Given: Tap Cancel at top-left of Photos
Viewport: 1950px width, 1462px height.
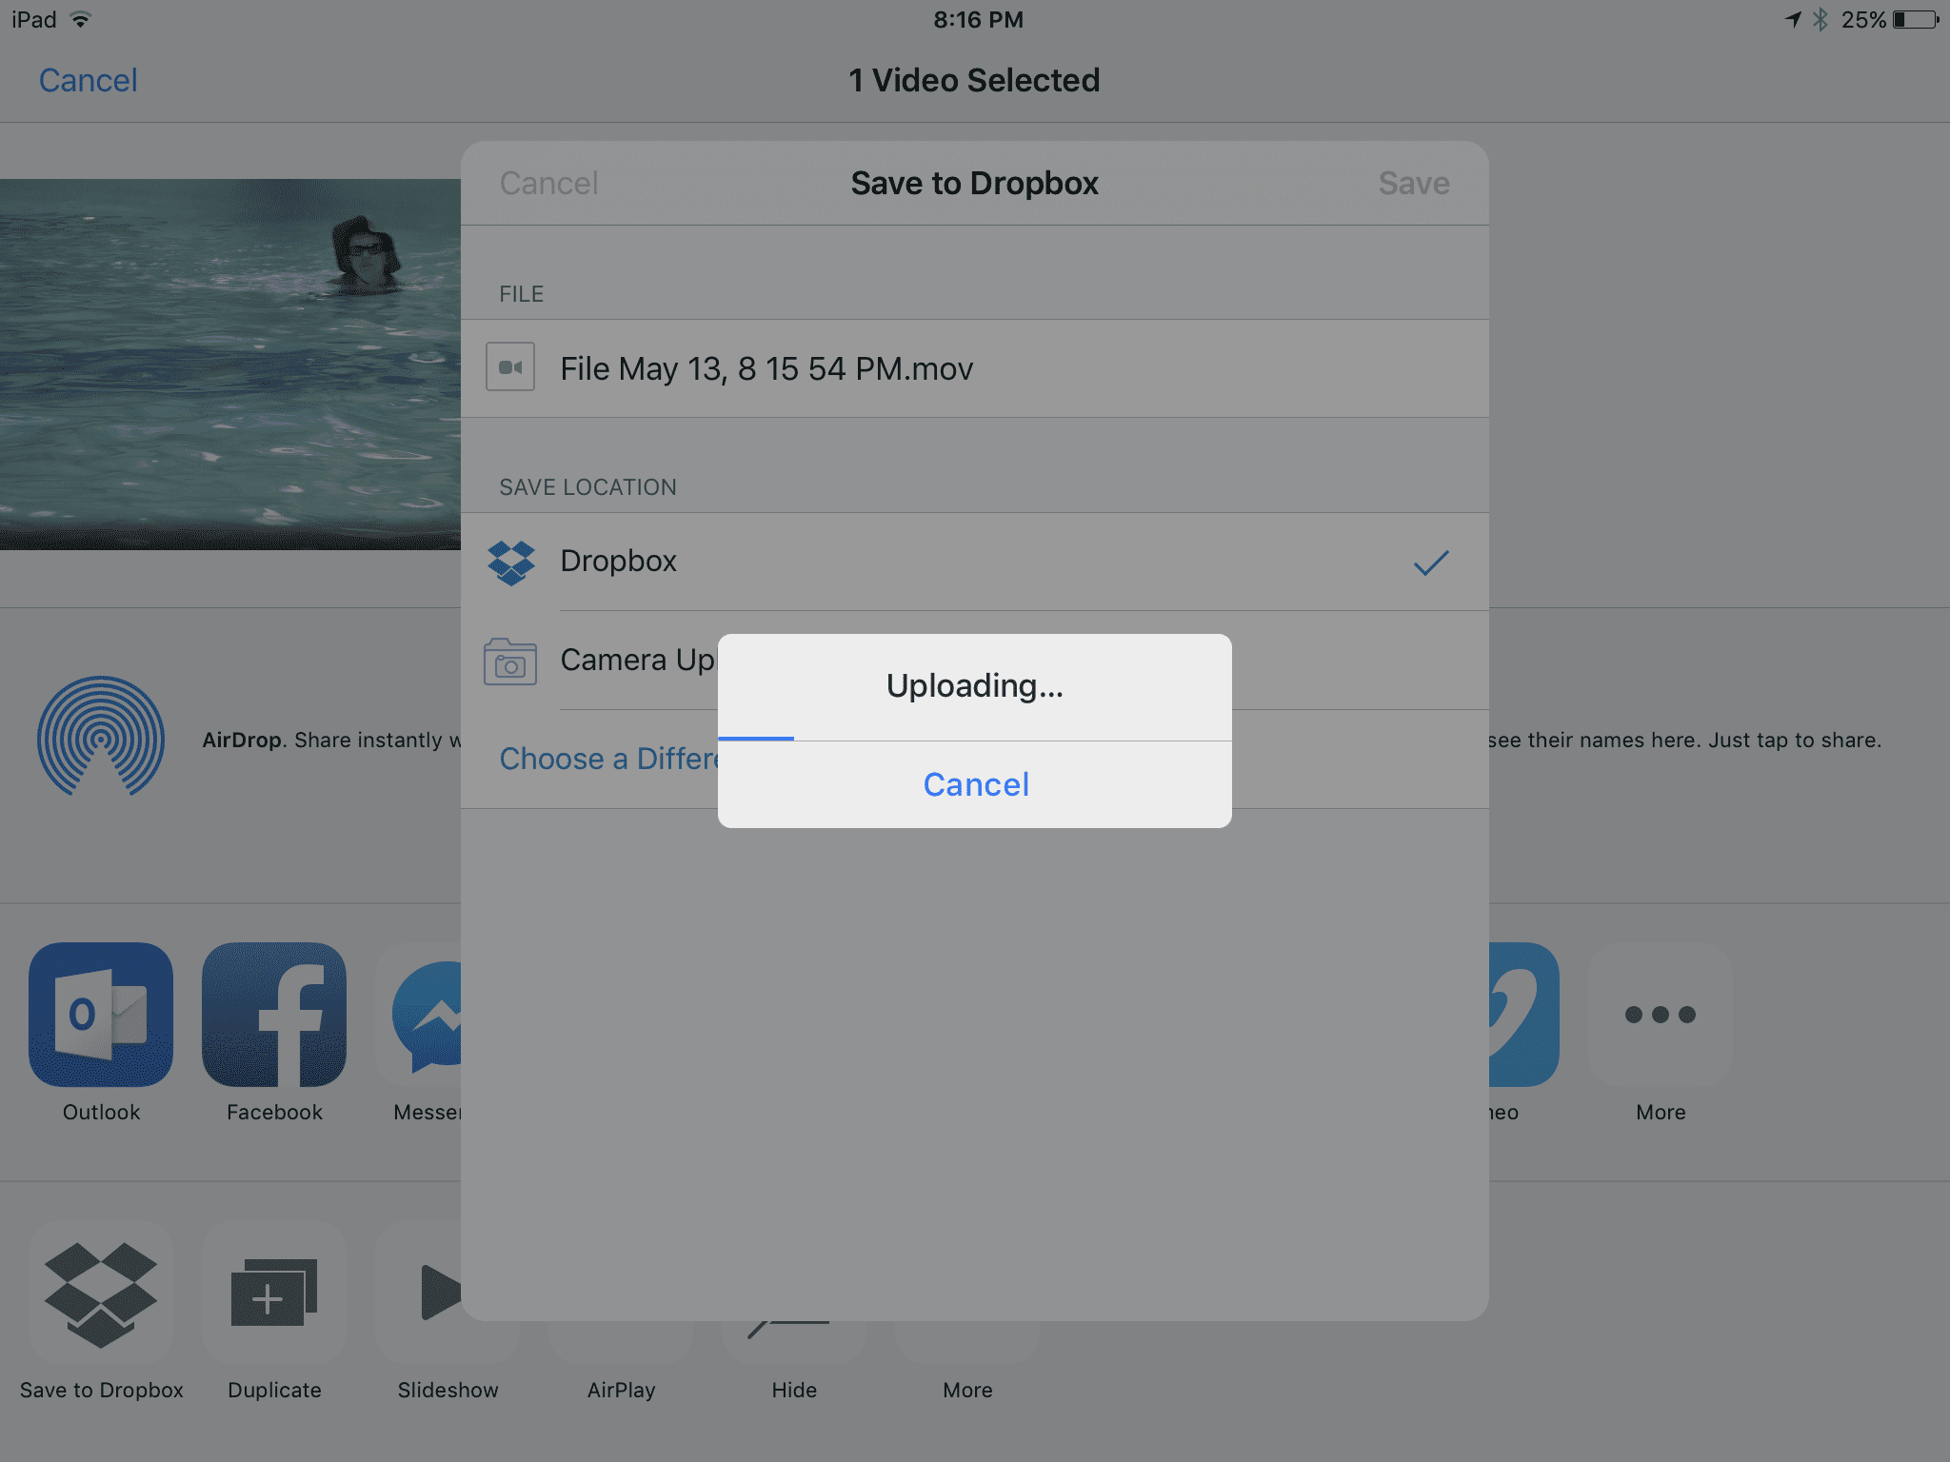Looking at the screenshot, I should point(88,80).
